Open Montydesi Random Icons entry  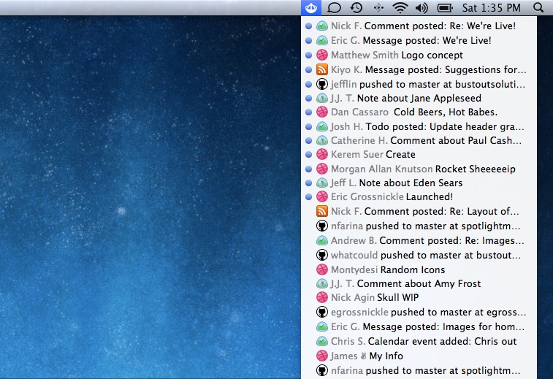419,269
